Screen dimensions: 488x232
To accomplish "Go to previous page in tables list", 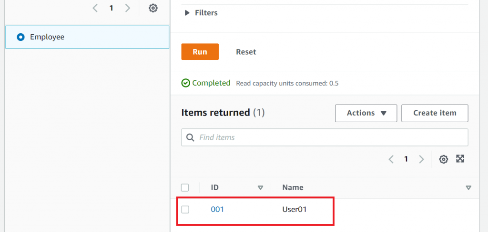I will pyautogui.click(x=95, y=8).
